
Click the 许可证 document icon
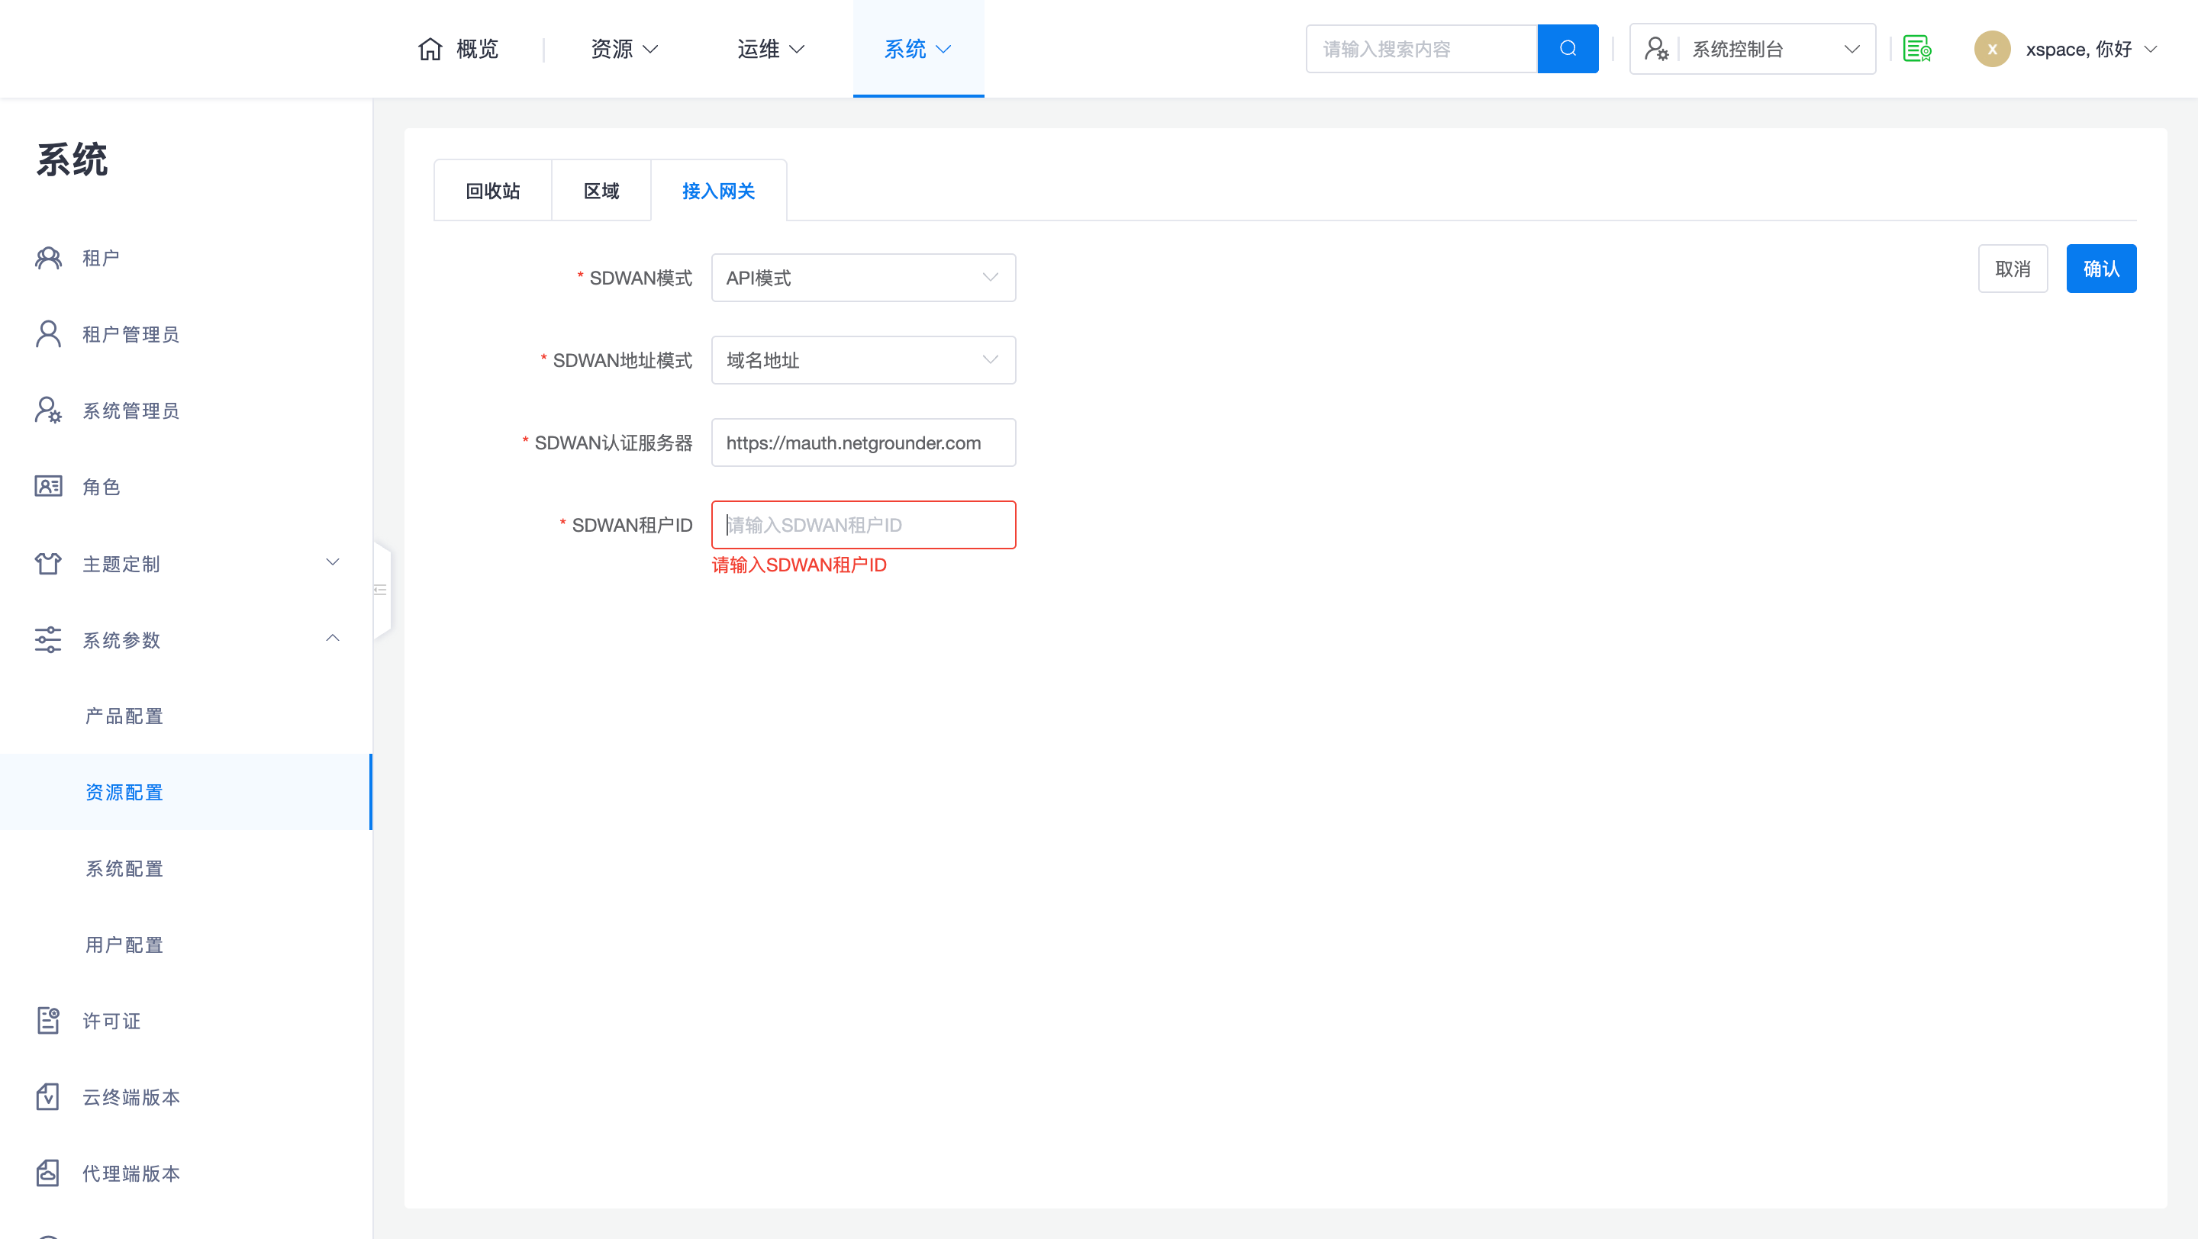click(48, 1020)
